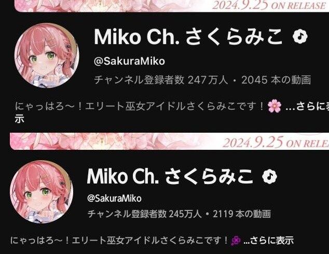Click the description text followed by pink sakura emoji
Image resolution: width=329 pixels, height=254 pixels.
(x=140, y=106)
